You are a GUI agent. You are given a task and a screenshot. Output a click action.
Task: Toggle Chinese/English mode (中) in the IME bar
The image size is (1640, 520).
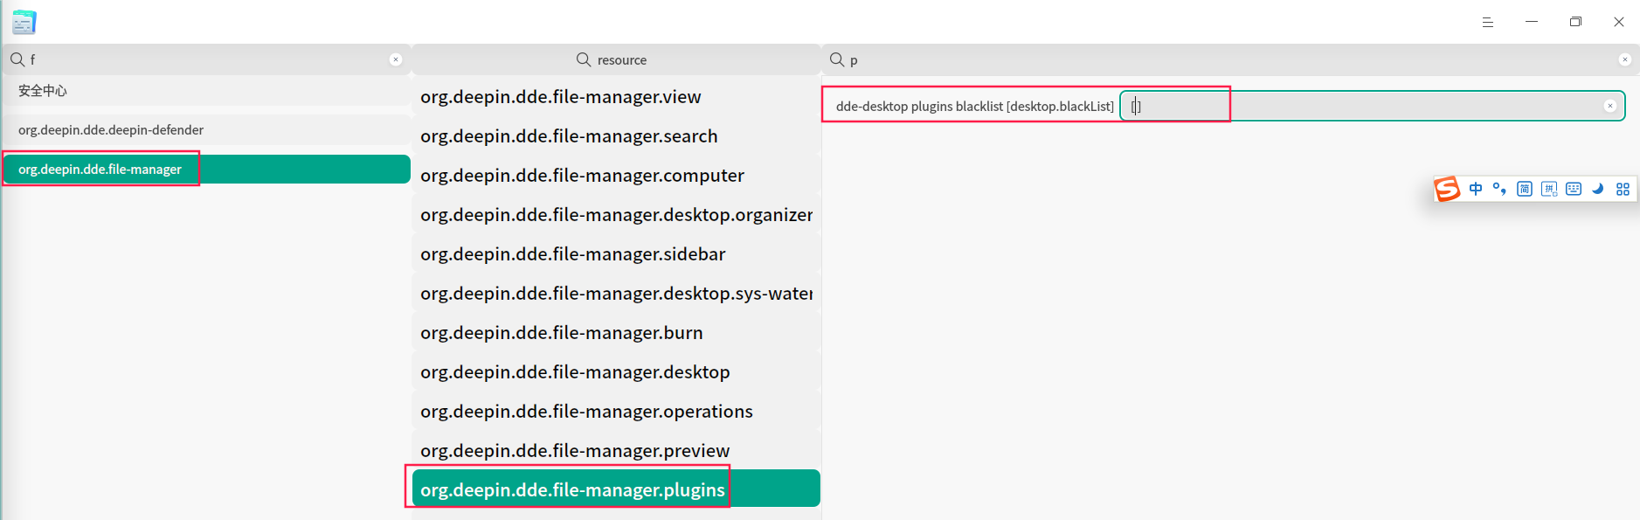1476,189
